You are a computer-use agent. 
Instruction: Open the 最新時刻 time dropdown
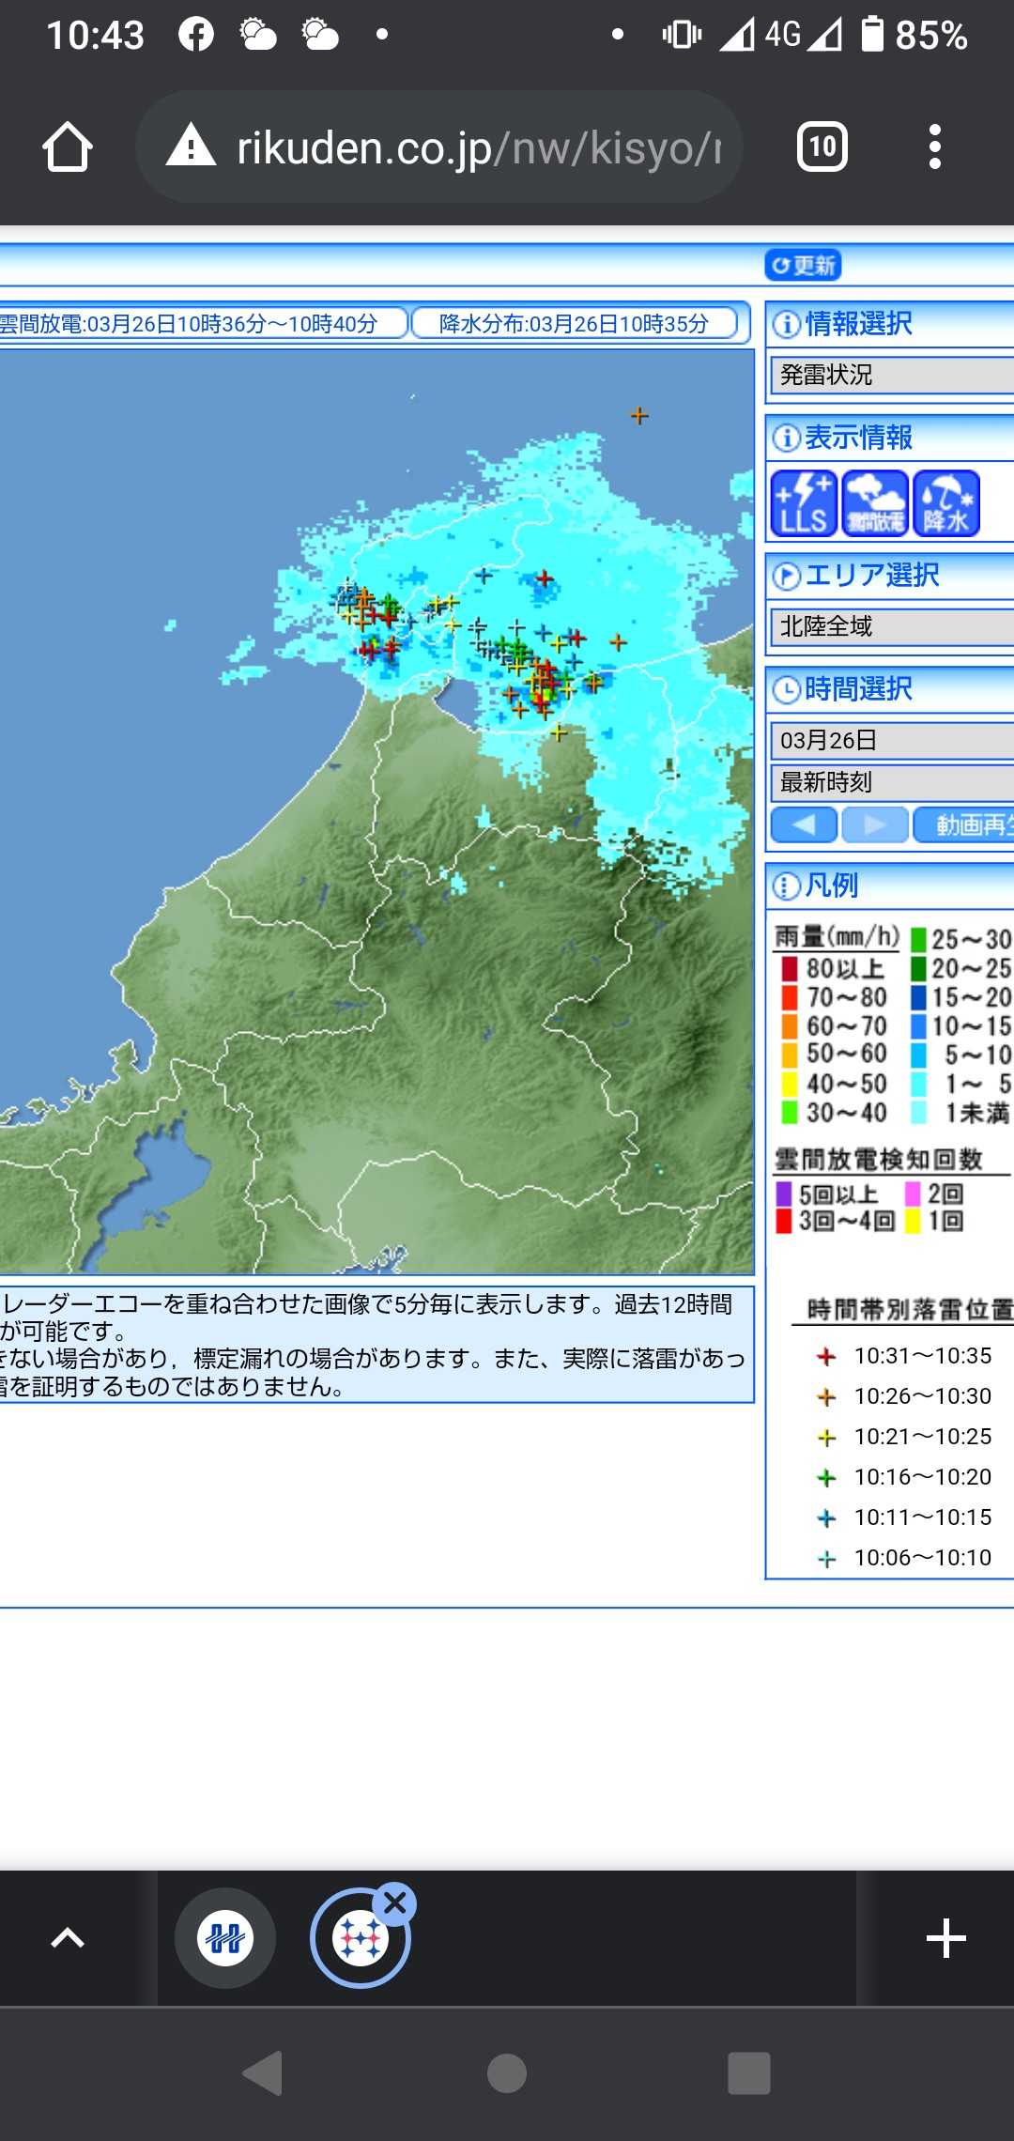point(890,782)
